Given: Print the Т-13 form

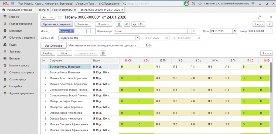Looking at the screenshot, I should pyautogui.click(x=138, y=24).
